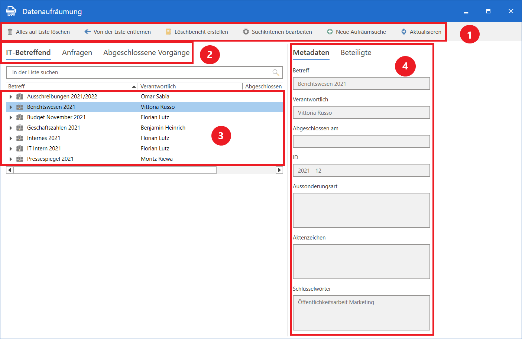Click the trash icon for Alles auf Liste löschen
The width and height of the screenshot is (522, 339).
click(x=10, y=32)
